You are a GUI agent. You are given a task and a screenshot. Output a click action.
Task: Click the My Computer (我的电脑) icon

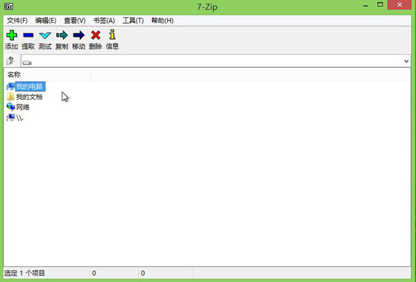tap(10, 87)
